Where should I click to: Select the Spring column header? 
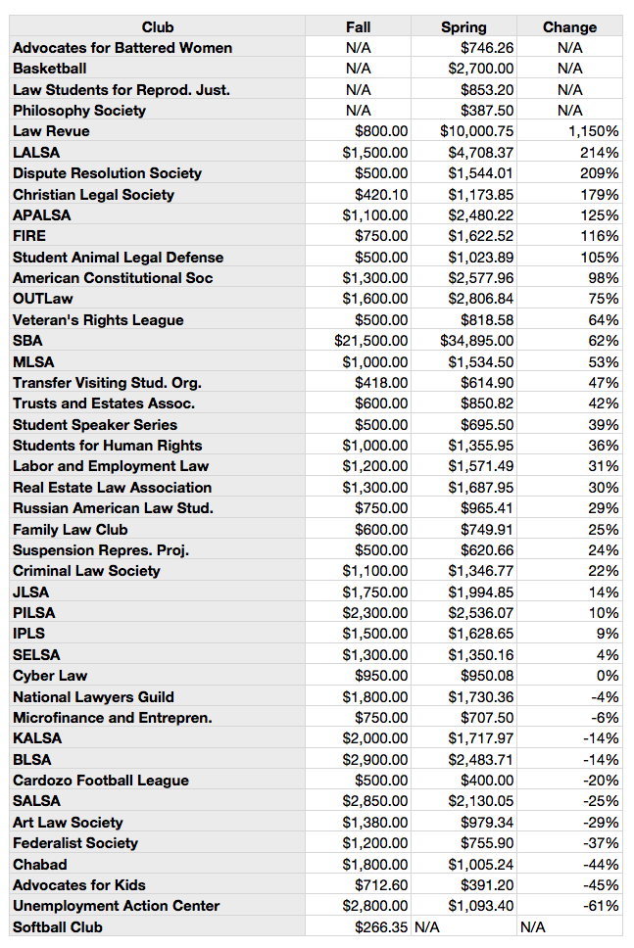click(x=464, y=27)
